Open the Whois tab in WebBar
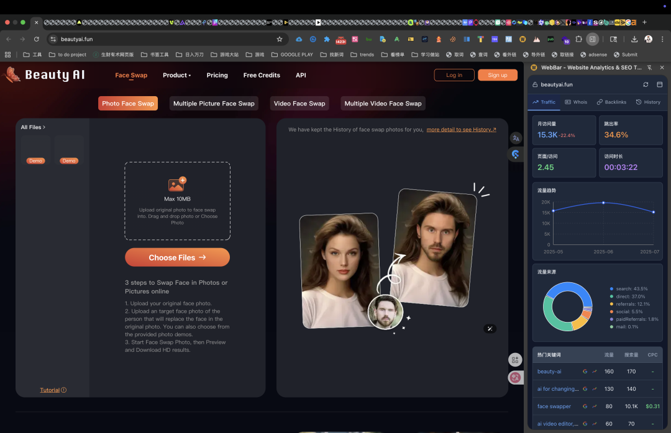The height and width of the screenshot is (433, 671). (x=576, y=102)
